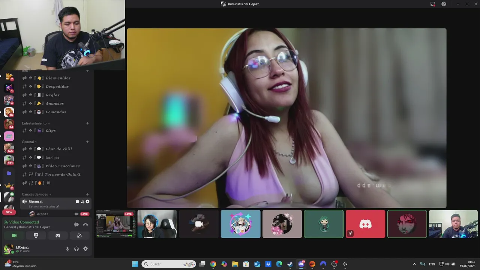Open the Chat-de-chill channel
This screenshot has width=480, height=270.
point(55,149)
